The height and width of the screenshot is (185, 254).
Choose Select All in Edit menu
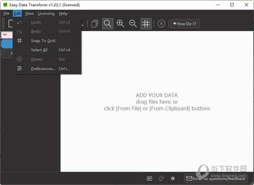tap(47, 50)
